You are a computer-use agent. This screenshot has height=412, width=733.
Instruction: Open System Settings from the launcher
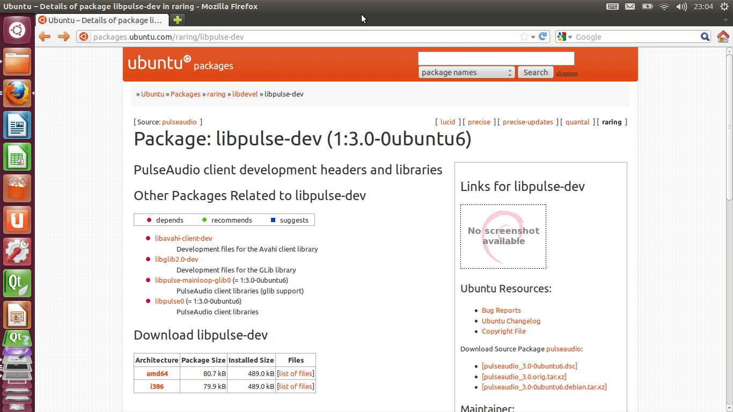tap(17, 252)
